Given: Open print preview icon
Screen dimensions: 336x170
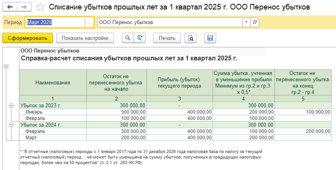Looking at the screenshot, I should pos(191,38).
